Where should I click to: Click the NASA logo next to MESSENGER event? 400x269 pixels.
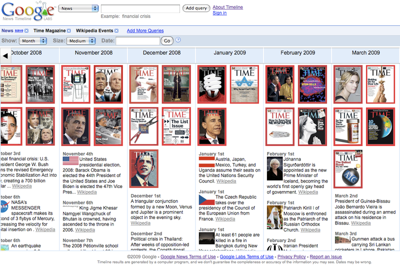click(5, 206)
